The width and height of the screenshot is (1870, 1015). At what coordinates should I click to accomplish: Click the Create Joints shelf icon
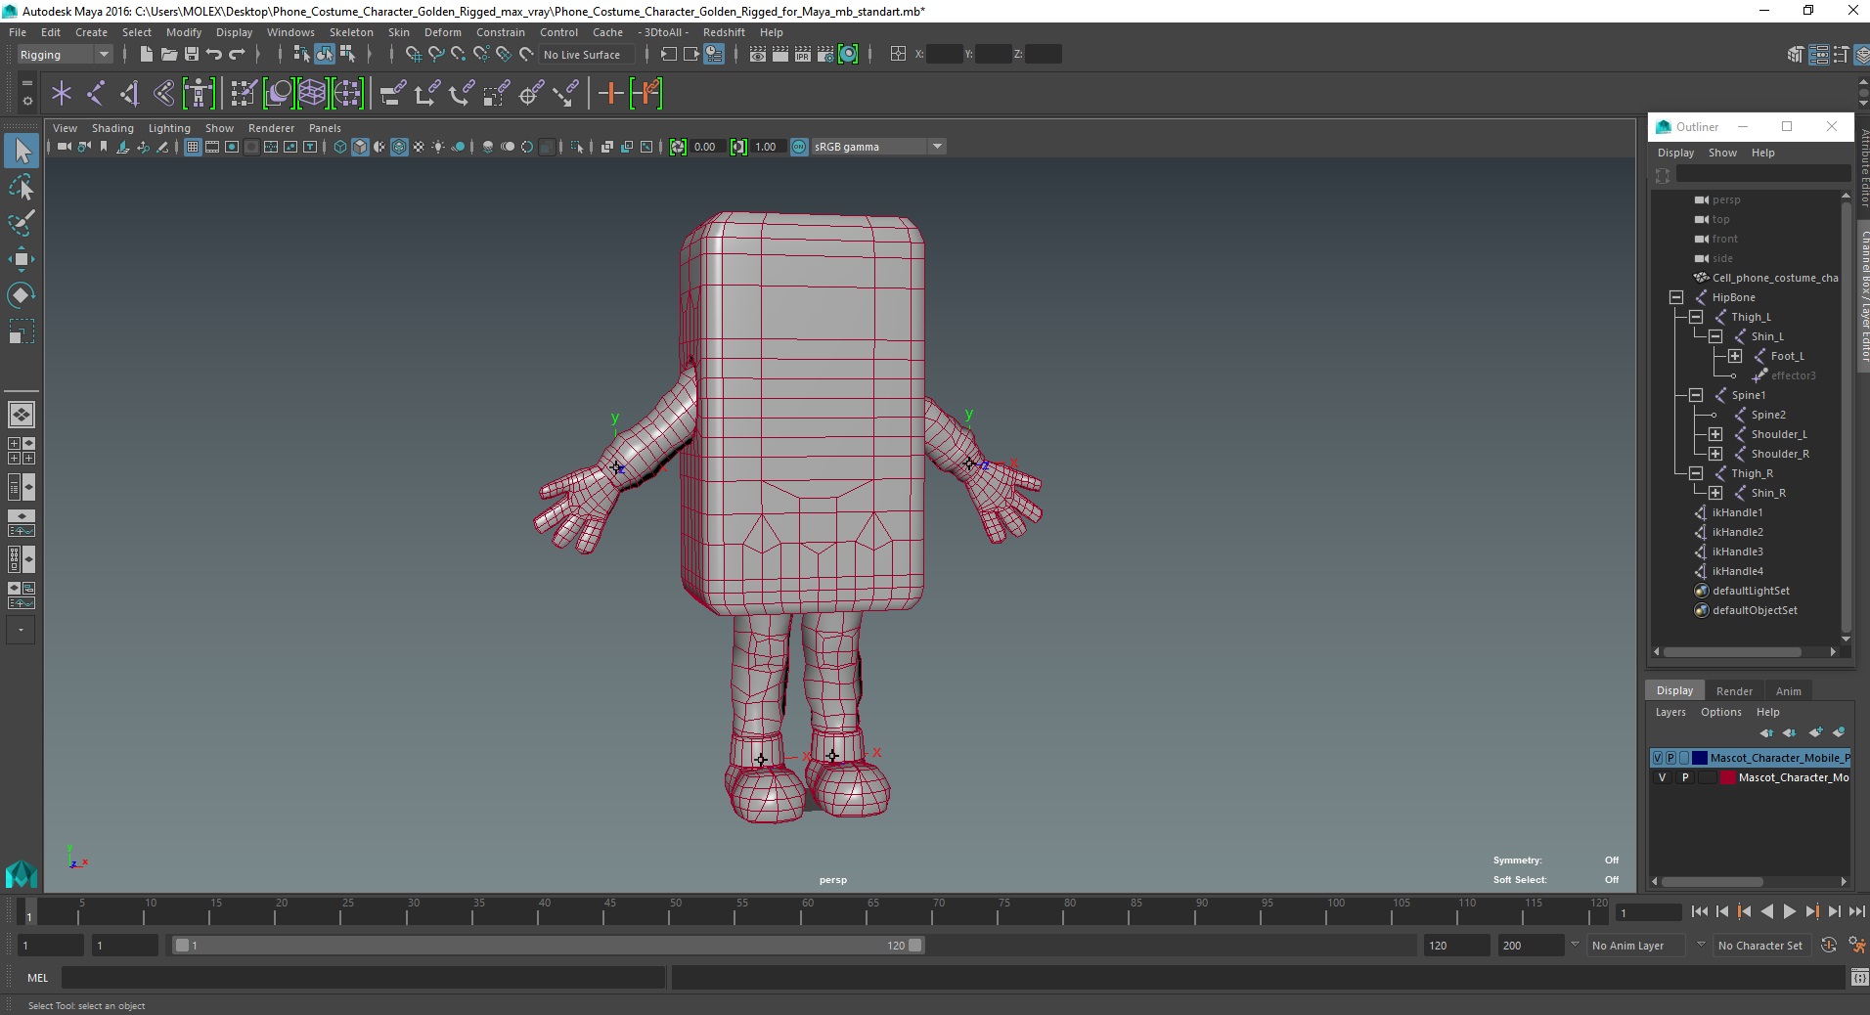(96, 94)
